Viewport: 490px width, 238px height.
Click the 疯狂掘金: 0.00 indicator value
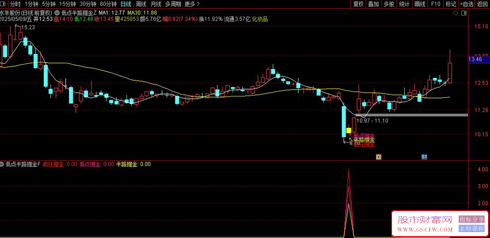pyautogui.click(x=60, y=164)
